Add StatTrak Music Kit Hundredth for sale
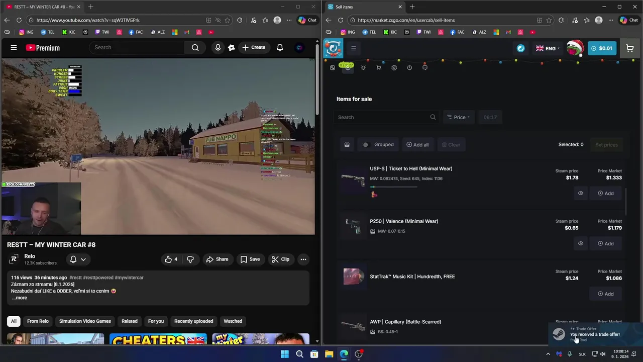 605,294
